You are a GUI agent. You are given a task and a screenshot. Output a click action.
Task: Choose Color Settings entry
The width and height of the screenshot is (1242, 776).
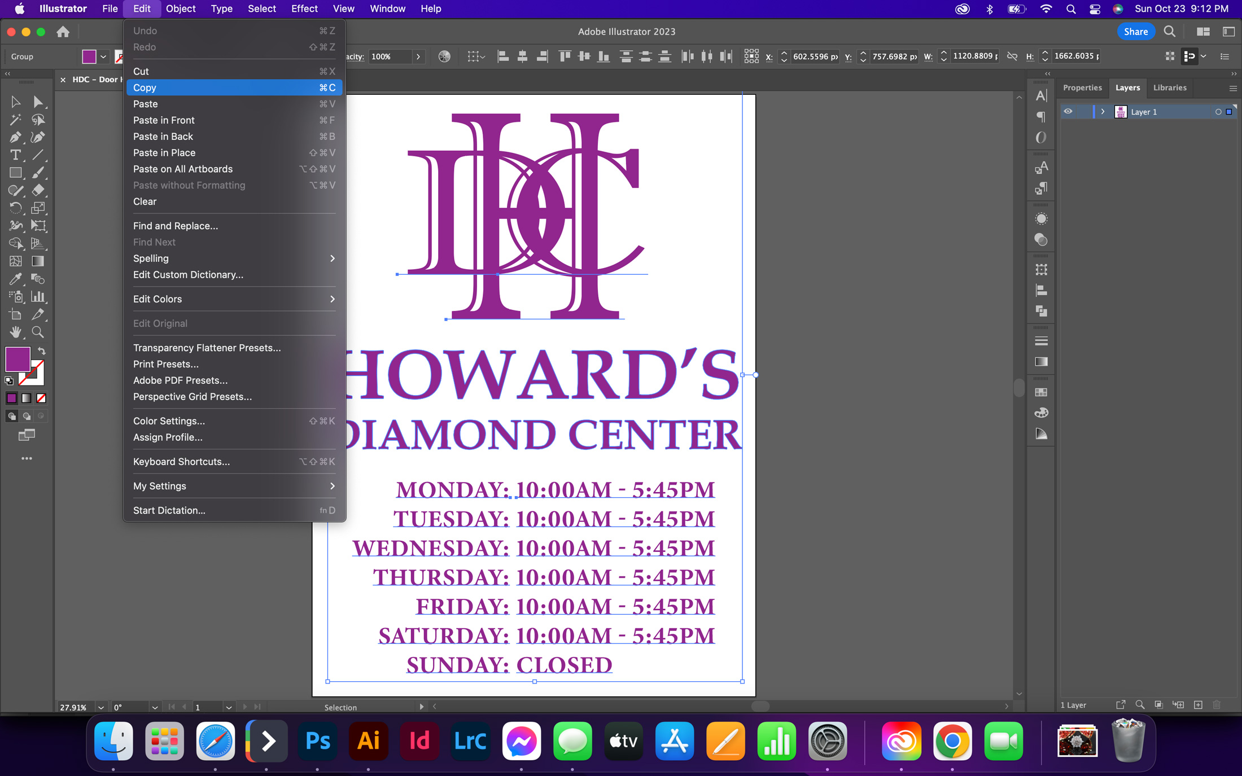coord(234,421)
